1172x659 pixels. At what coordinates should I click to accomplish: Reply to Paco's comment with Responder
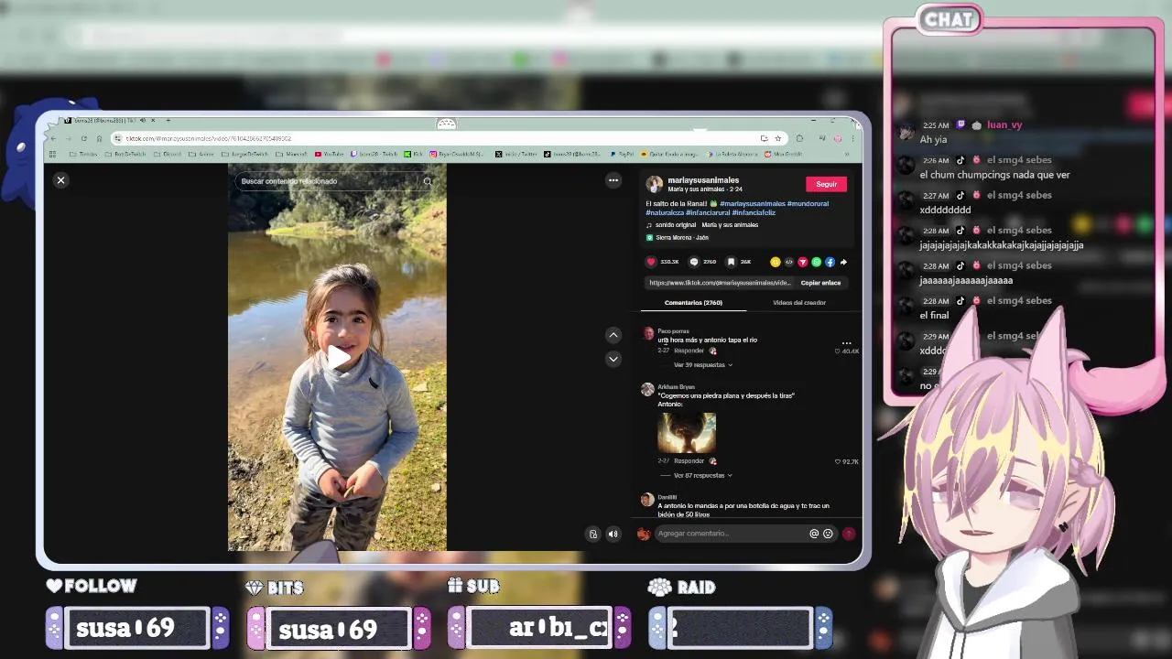tap(689, 351)
